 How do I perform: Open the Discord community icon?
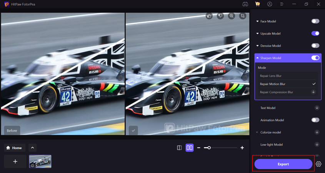click(245, 4)
